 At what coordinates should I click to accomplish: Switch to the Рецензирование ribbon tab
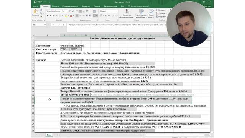tap(111, 6)
